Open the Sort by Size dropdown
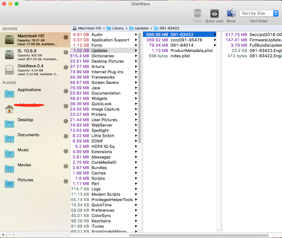 pyautogui.click(x=259, y=13)
